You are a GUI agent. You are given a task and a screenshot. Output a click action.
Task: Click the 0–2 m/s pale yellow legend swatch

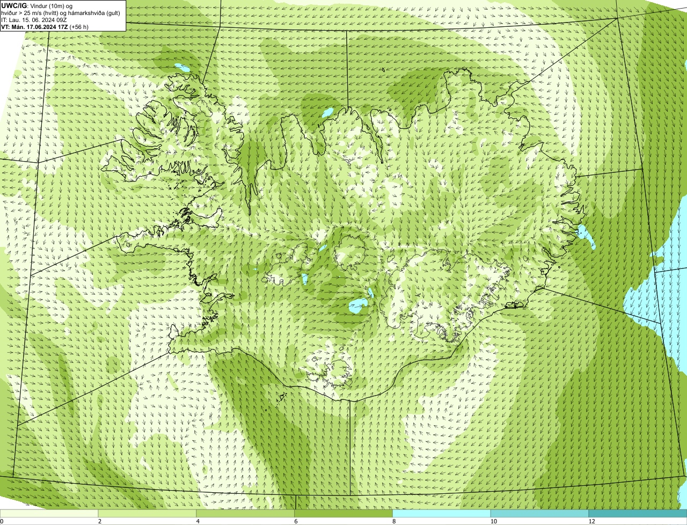(49, 513)
